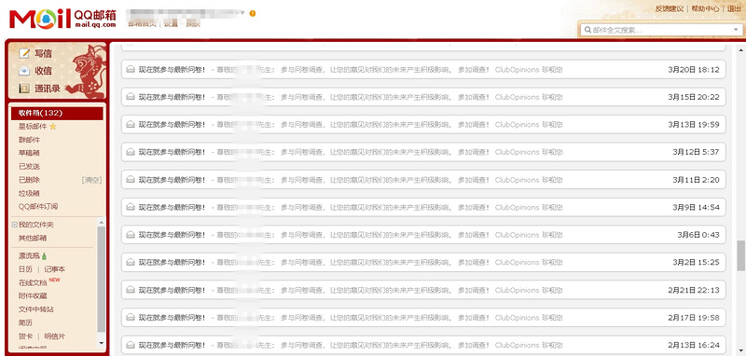The height and width of the screenshot is (356, 746).
Task: Open the 其他邮箱 other mailboxes link
Action: coord(33,239)
